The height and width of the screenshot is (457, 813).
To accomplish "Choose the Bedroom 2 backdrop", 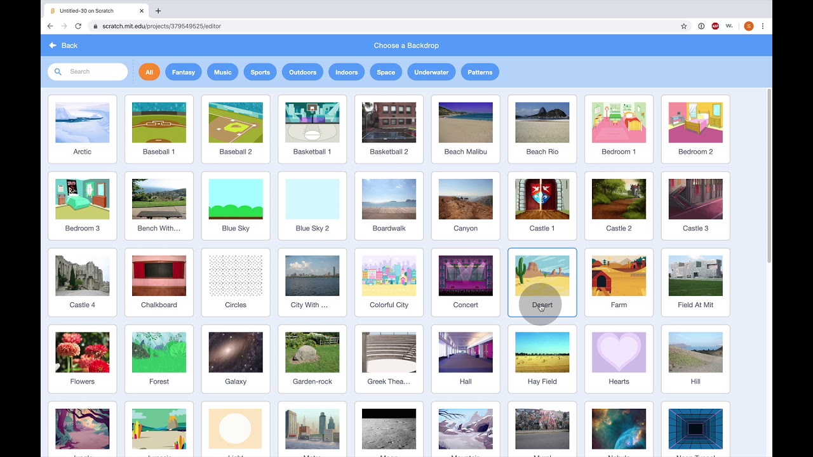I will 695,129.
